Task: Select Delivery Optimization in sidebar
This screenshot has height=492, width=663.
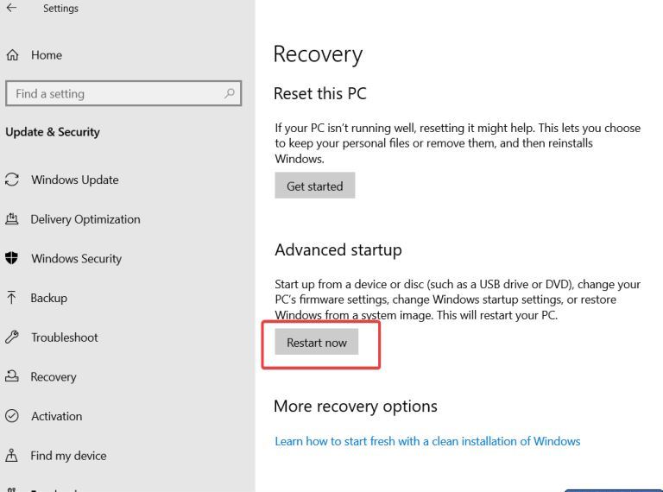Action: 85,219
